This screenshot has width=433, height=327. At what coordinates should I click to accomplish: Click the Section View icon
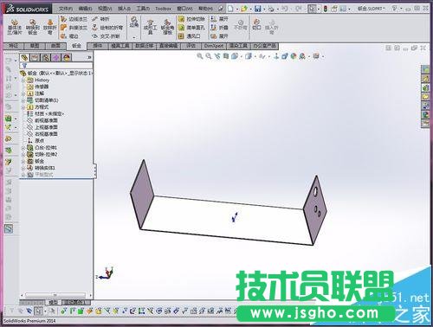click(x=226, y=56)
